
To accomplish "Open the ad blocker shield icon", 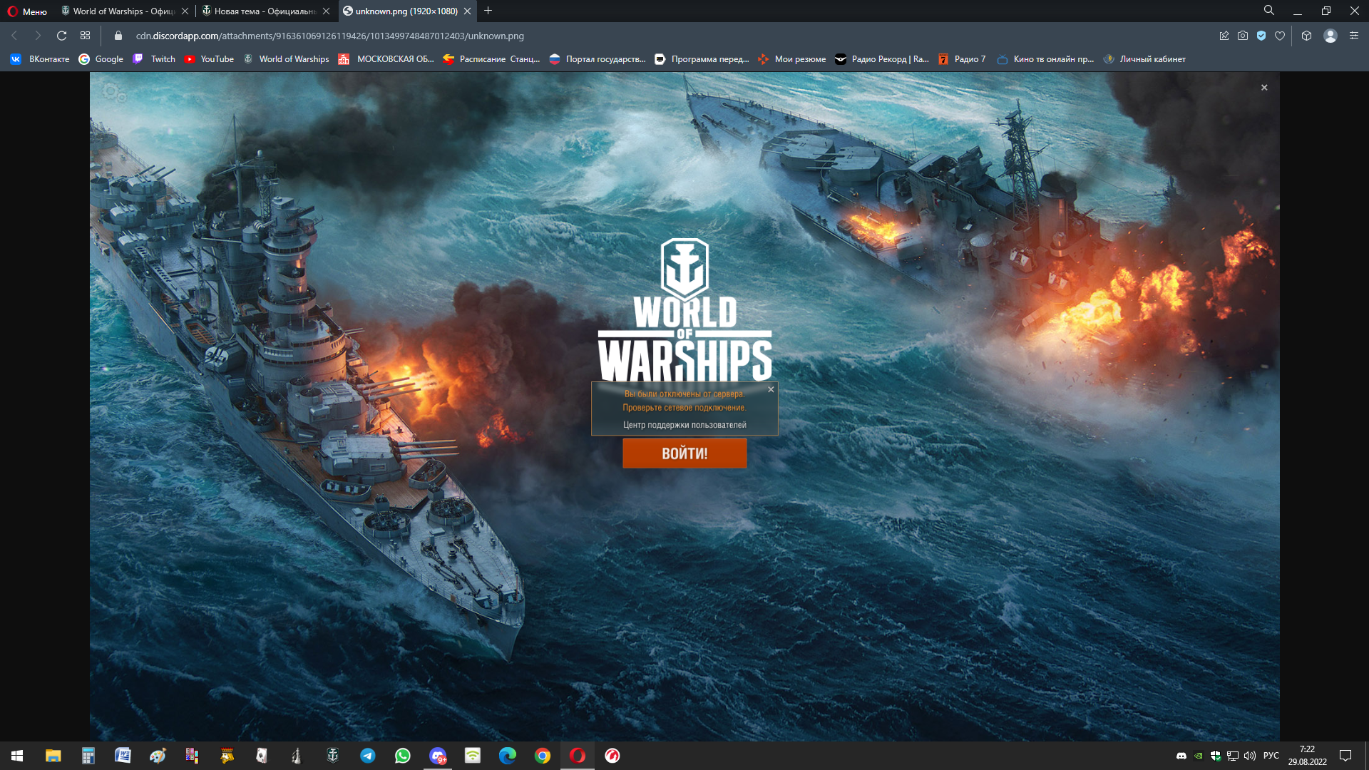I will point(1261,36).
